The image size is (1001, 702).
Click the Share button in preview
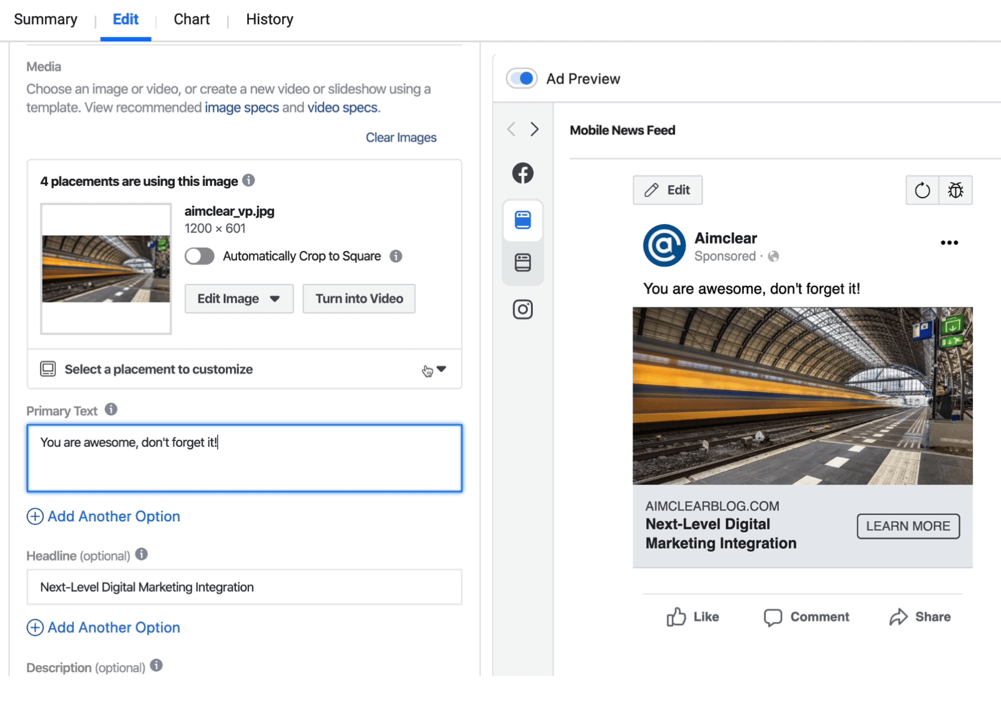[920, 617]
